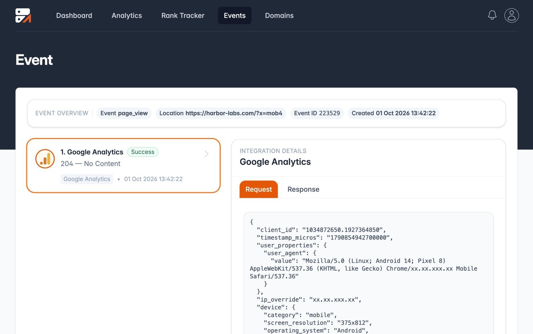533x334 pixels.
Task: Click the "category": "mobile" line
Action: [x=300, y=315]
